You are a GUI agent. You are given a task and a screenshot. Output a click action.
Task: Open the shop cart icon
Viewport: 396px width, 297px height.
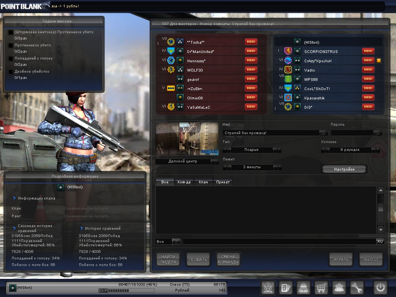click(x=321, y=287)
